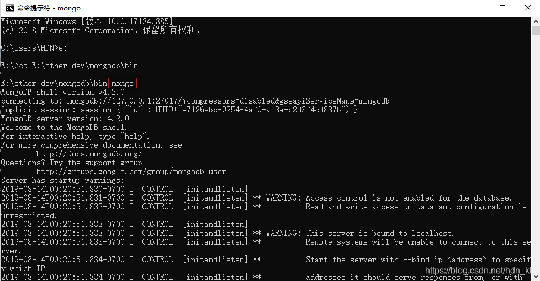
Task: Click the mongodb://127.0.0.1:27017 connection string
Action: (x=228, y=101)
